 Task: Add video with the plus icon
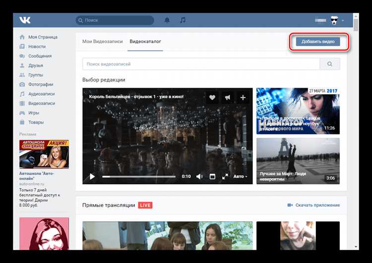pyautogui.click(x=243, y=98)
